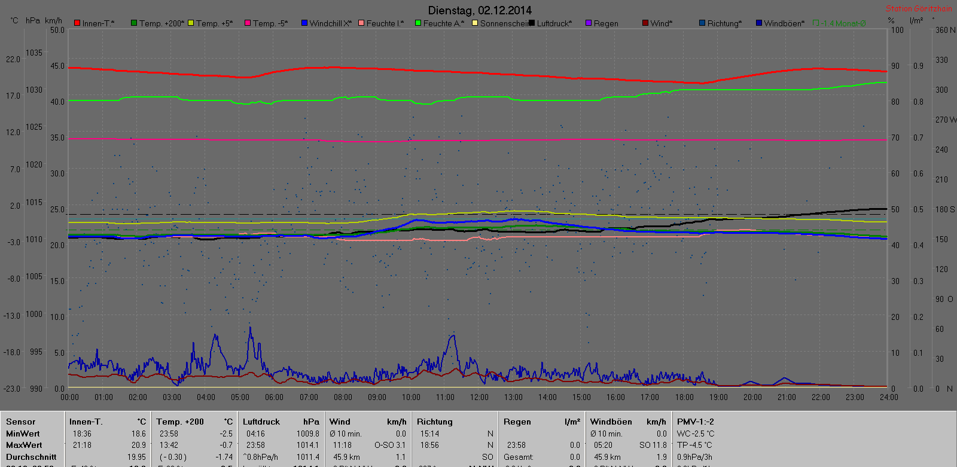The width and height of the screenshot is (957, 467).
Task: Select the 'Windböen*' legend label at top
Action: (784, 24)
